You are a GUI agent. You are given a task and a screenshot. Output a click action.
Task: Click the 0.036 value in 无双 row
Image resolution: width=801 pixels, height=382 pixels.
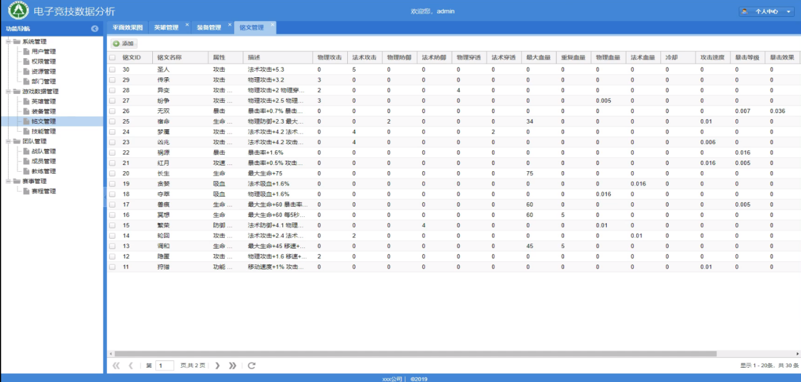point(777,111)
